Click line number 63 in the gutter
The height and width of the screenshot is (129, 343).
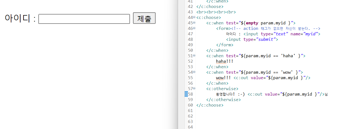click(x=190, y=122)
